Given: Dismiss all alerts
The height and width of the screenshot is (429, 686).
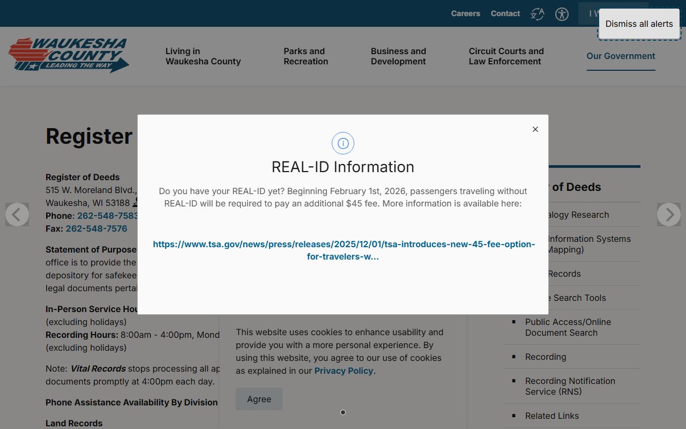Looking at the screenshot, I should pos(639,24).
